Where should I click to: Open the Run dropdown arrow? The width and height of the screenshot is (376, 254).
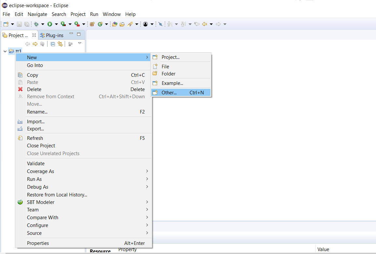click(x=56, y=24)
